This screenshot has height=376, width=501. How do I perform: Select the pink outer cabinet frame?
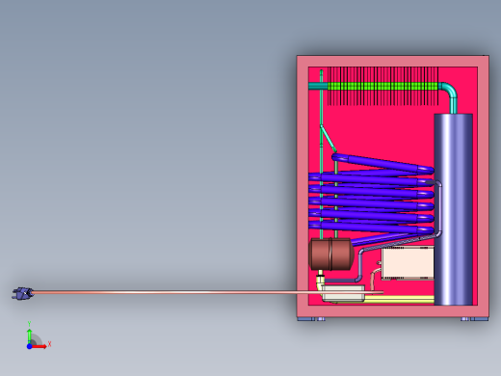coord(393,61)
